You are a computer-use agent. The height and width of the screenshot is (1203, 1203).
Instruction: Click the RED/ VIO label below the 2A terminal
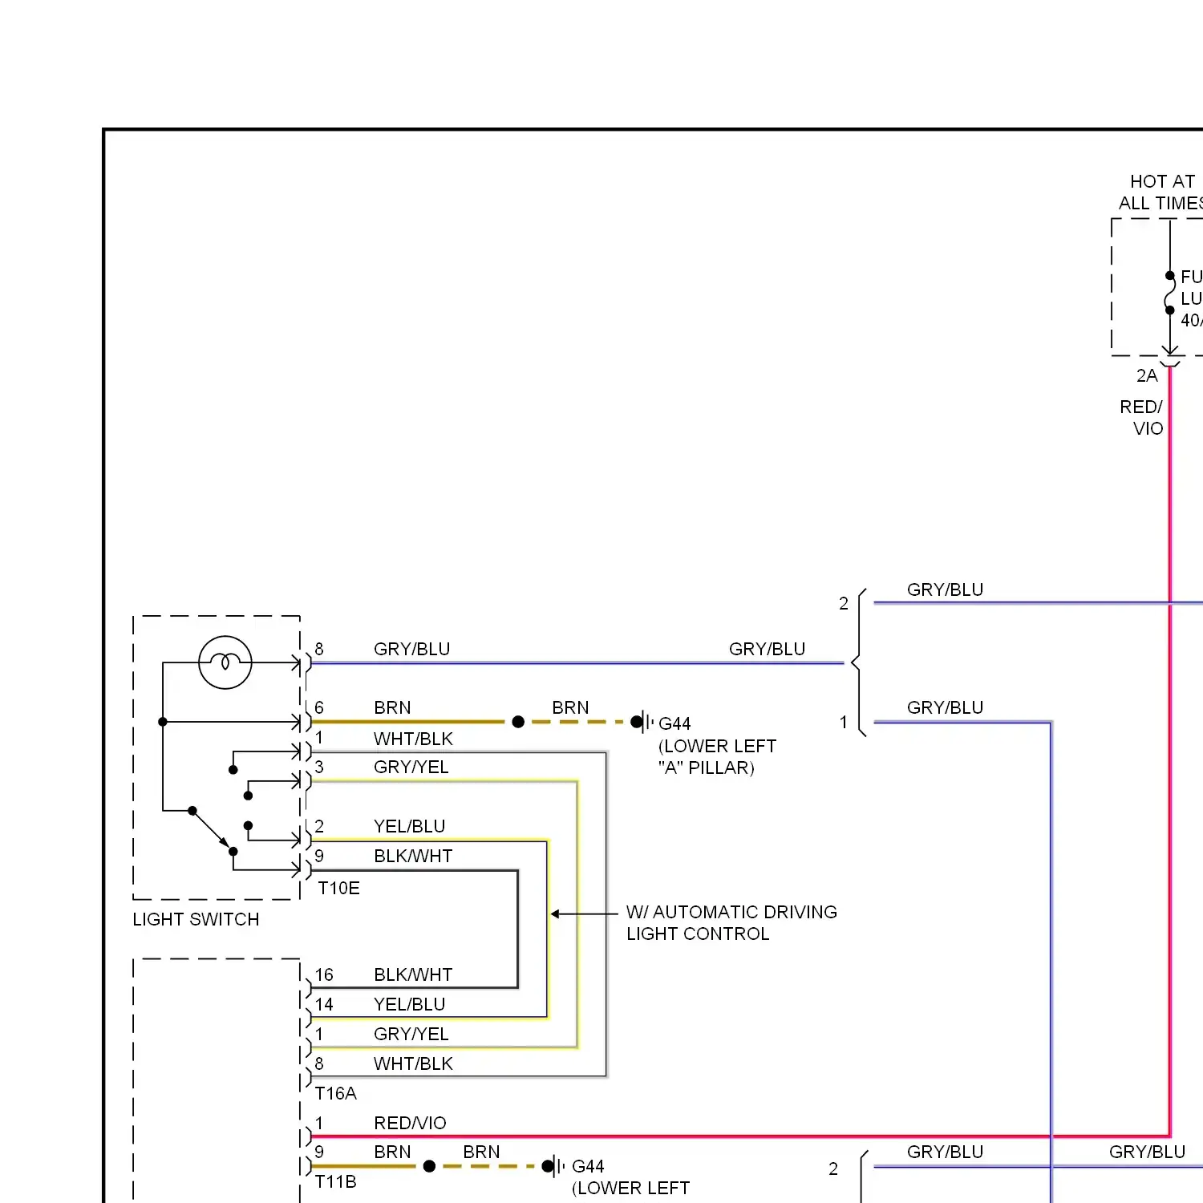tap(1141, 417)
